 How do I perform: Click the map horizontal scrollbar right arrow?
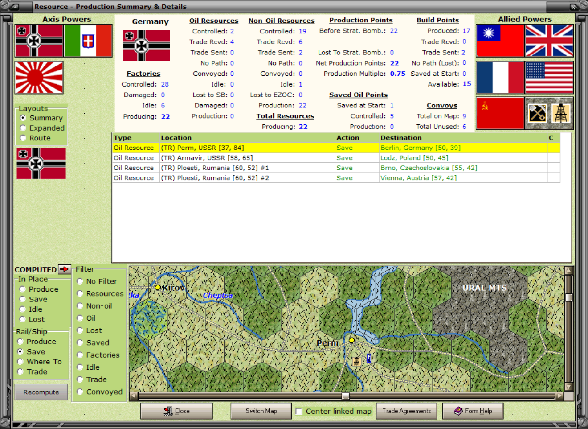(559, 396)
